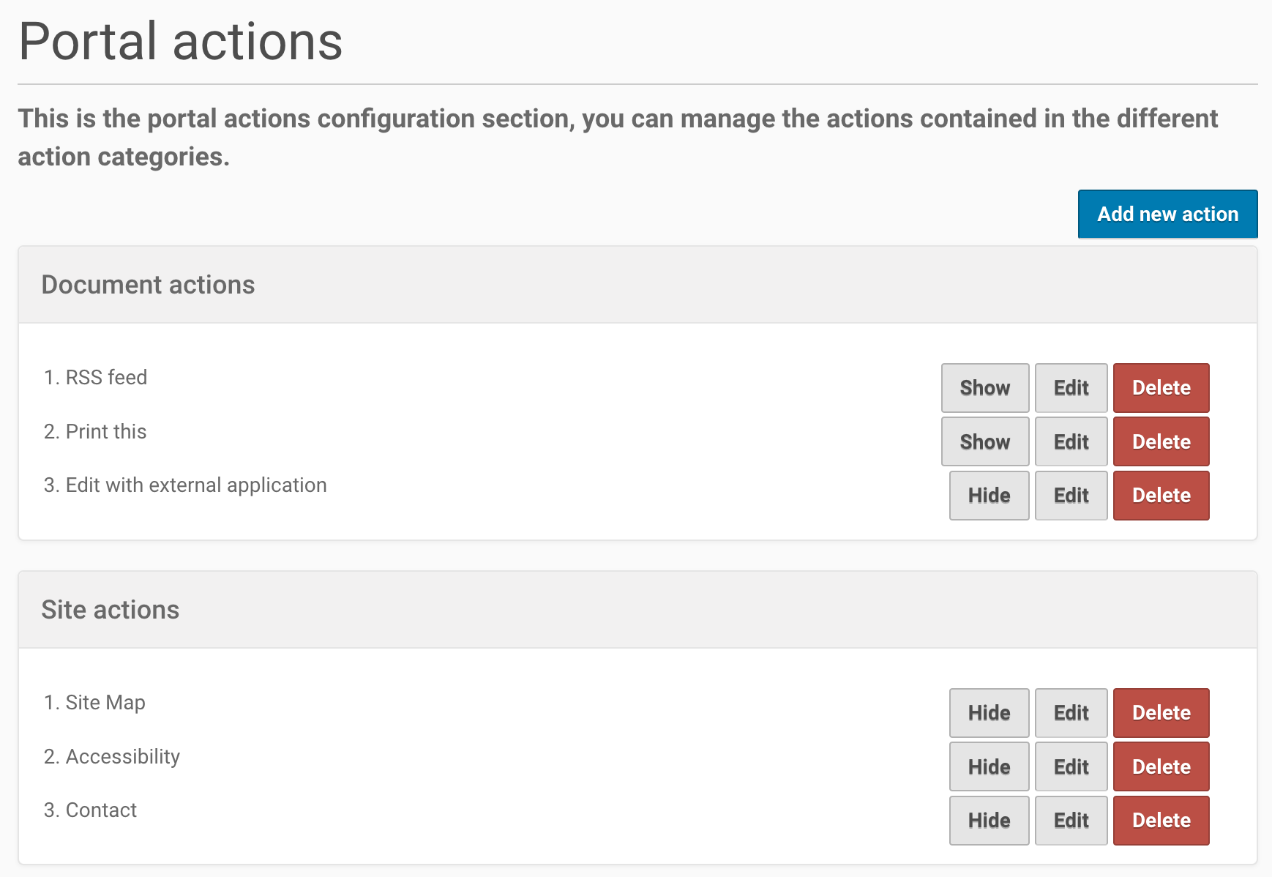
Task: Edit the Accessibility action
Action: click(1071, 766)
